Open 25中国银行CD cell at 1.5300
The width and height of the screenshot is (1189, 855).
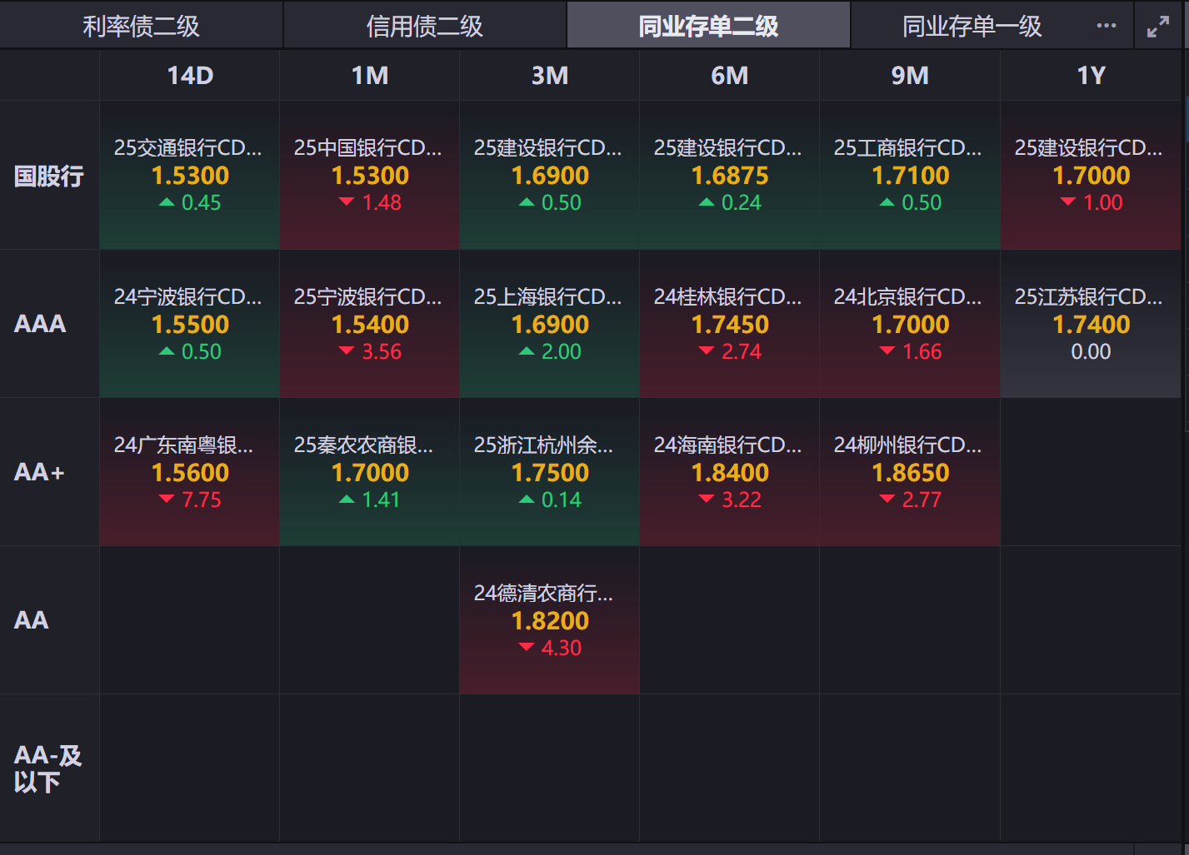click(x=370, y=176)
